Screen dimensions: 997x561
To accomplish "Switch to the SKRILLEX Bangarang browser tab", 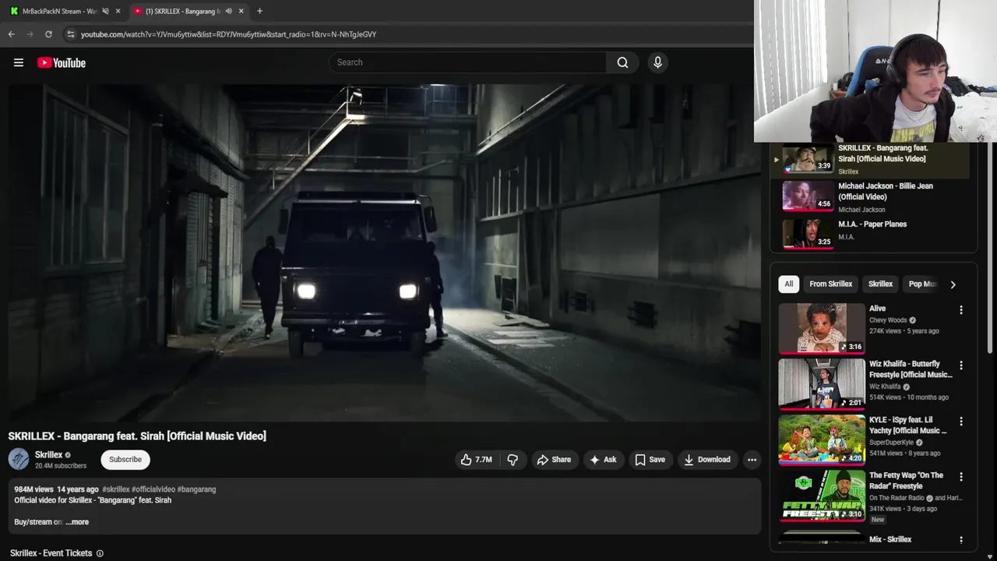I will pos(183,11).
